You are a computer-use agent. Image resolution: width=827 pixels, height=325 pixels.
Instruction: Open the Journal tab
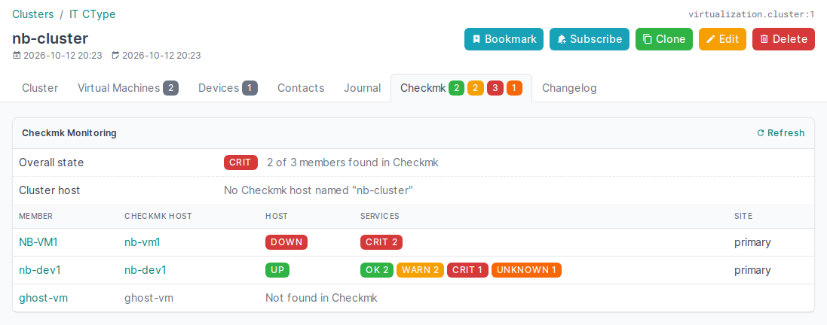pos(363,88)
